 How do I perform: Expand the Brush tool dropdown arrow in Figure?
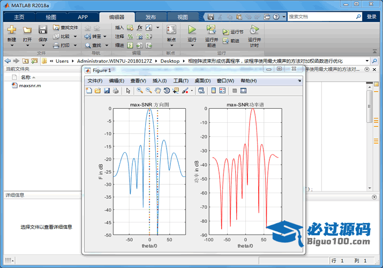(x=192, y=91)
